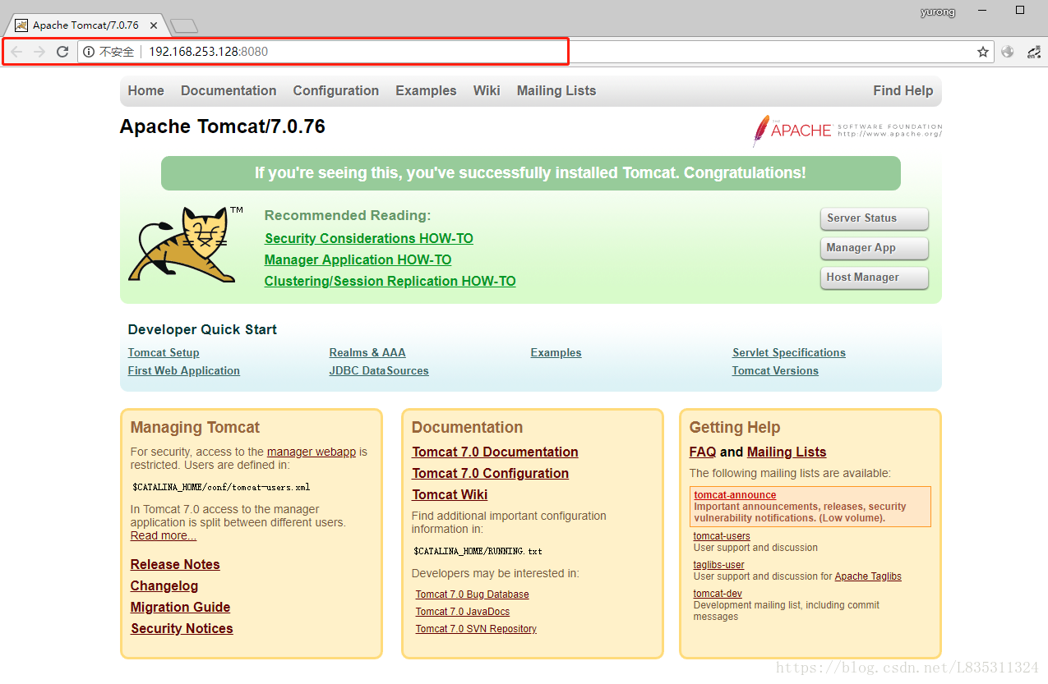The height and width of the screenshot is (684, 1048).
Task: Open Tomcat 7.0 Bug Database link
Action: pyautogui.click(x=472, y=594)
